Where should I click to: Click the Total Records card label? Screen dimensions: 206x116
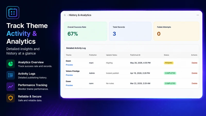tap(119, 27)
